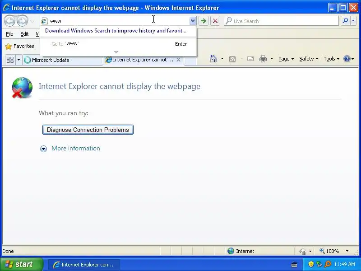Screen dimensions: 361x271
Task: Choose the Go to 'www' suggestion
Action: [x=118, y=44]
